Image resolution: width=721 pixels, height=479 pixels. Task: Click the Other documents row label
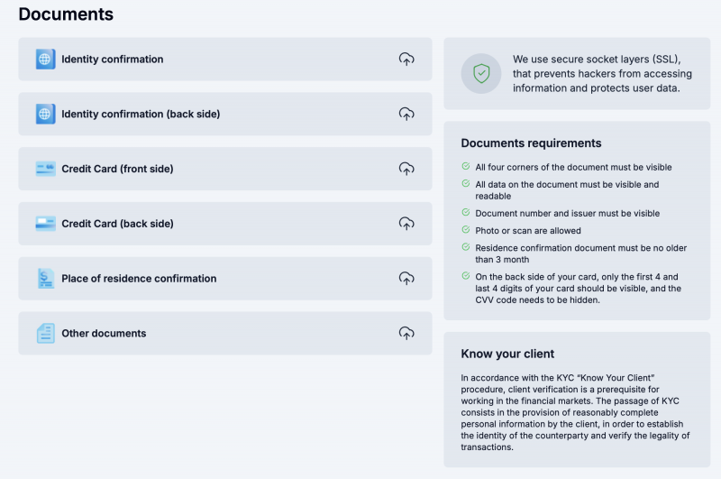tap(104, 333)
